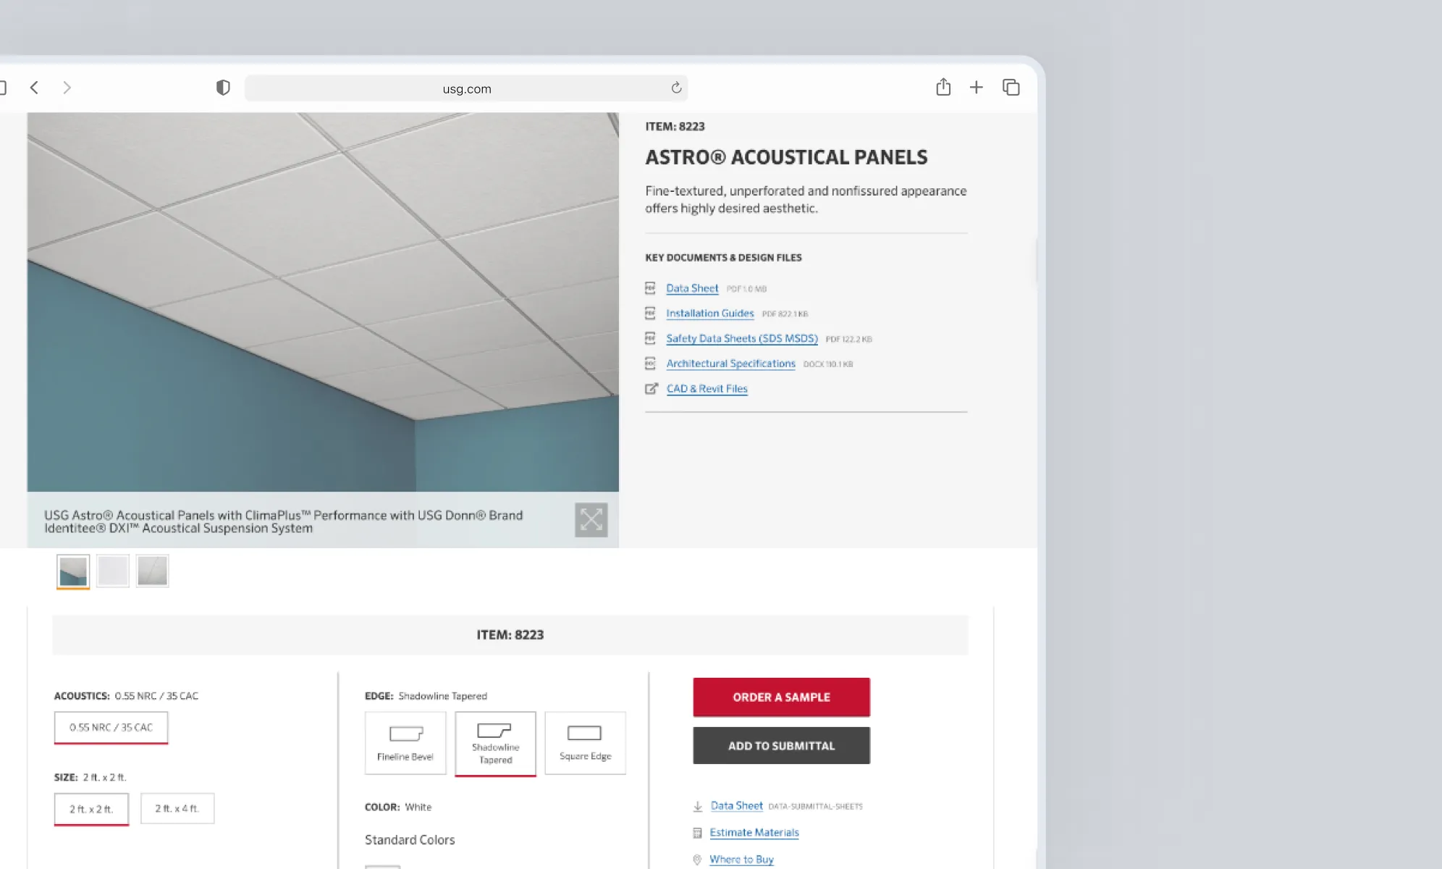This screenshot has width=1442, height=869.
Task: Click the external link icon beside CAD & Revit Files
Action: click(652, 389)
